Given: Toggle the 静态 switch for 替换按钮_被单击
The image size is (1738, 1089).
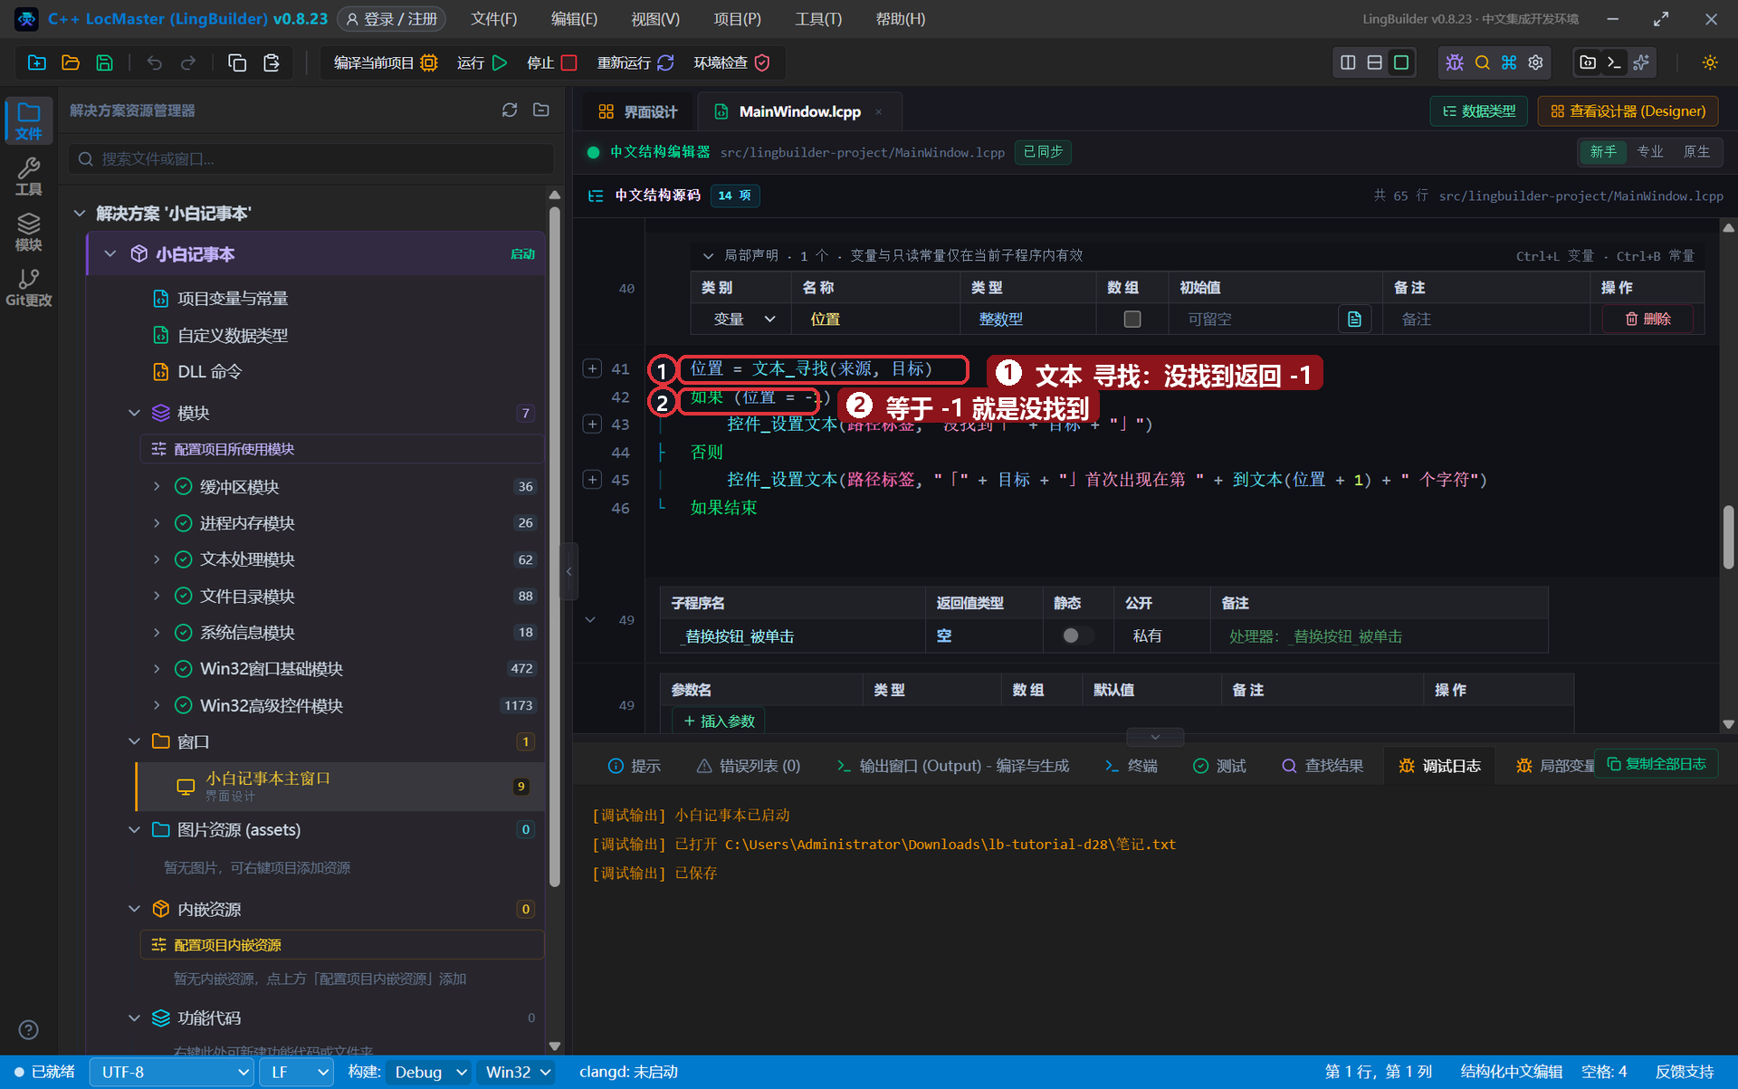Looking at the screenshot, I should (1075, 635).
